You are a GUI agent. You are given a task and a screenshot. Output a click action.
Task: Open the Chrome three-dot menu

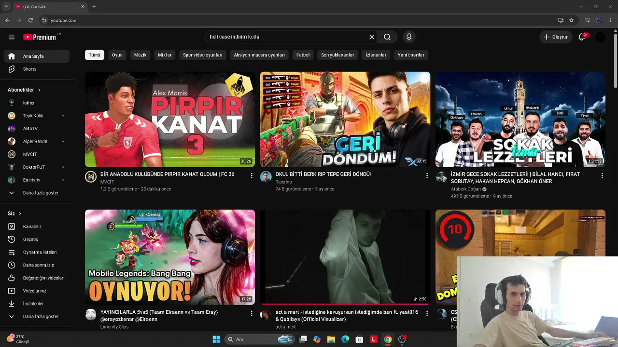click(611, 20)
